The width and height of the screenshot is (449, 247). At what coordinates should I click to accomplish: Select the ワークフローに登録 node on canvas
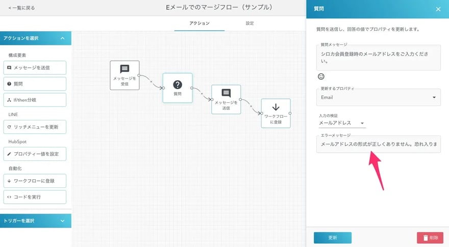click(276, 113)
